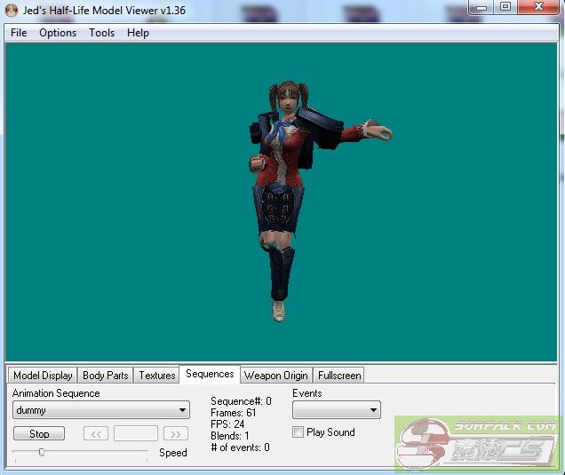Open the Tools menu
The height and width of the screenshot is (475, 565).
point(101,33)
